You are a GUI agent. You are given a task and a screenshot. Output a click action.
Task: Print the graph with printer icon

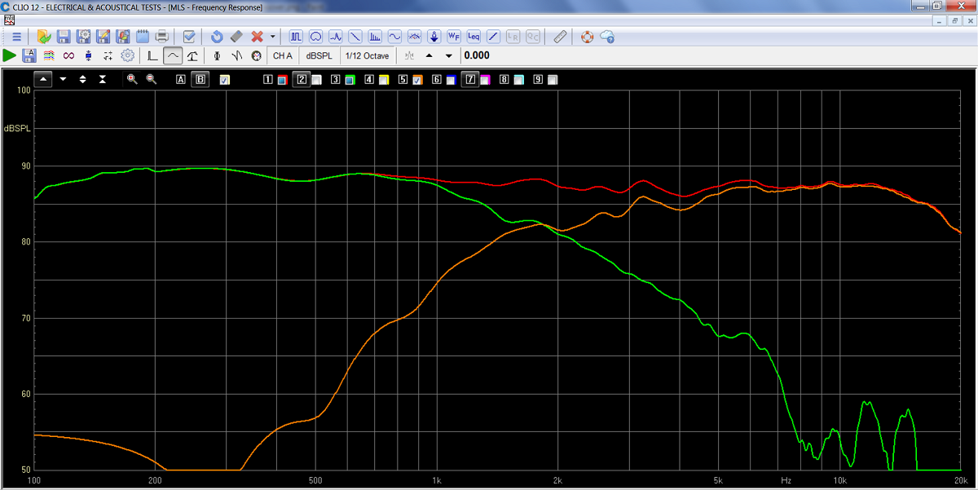(162, 37)
